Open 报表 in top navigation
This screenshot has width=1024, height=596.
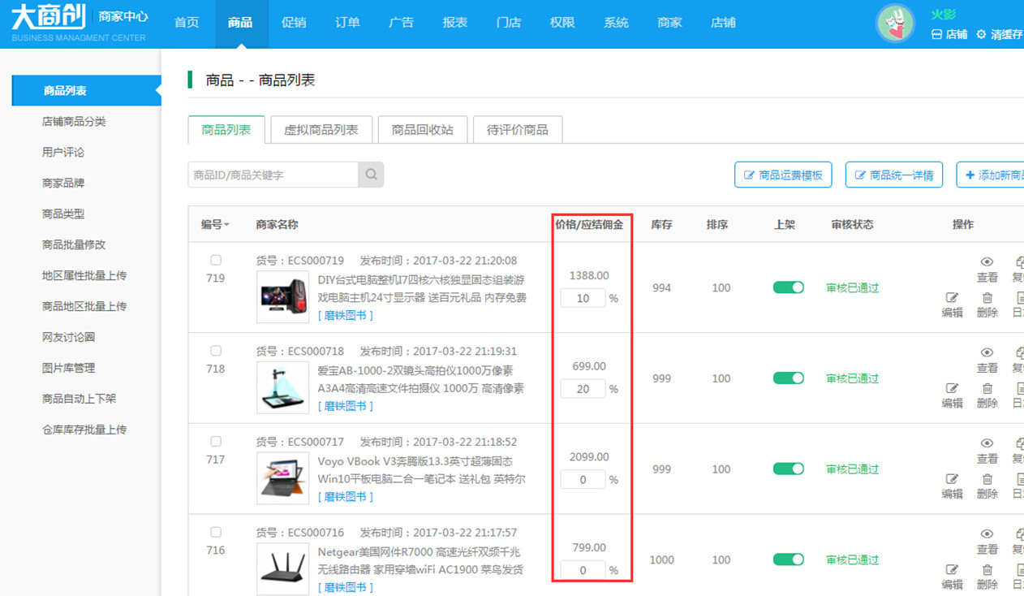(x=455, y=23)
